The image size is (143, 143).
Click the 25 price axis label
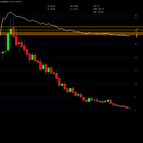pos(136,44)
